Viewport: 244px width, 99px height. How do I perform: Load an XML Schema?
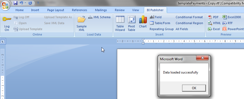(99, 17)
